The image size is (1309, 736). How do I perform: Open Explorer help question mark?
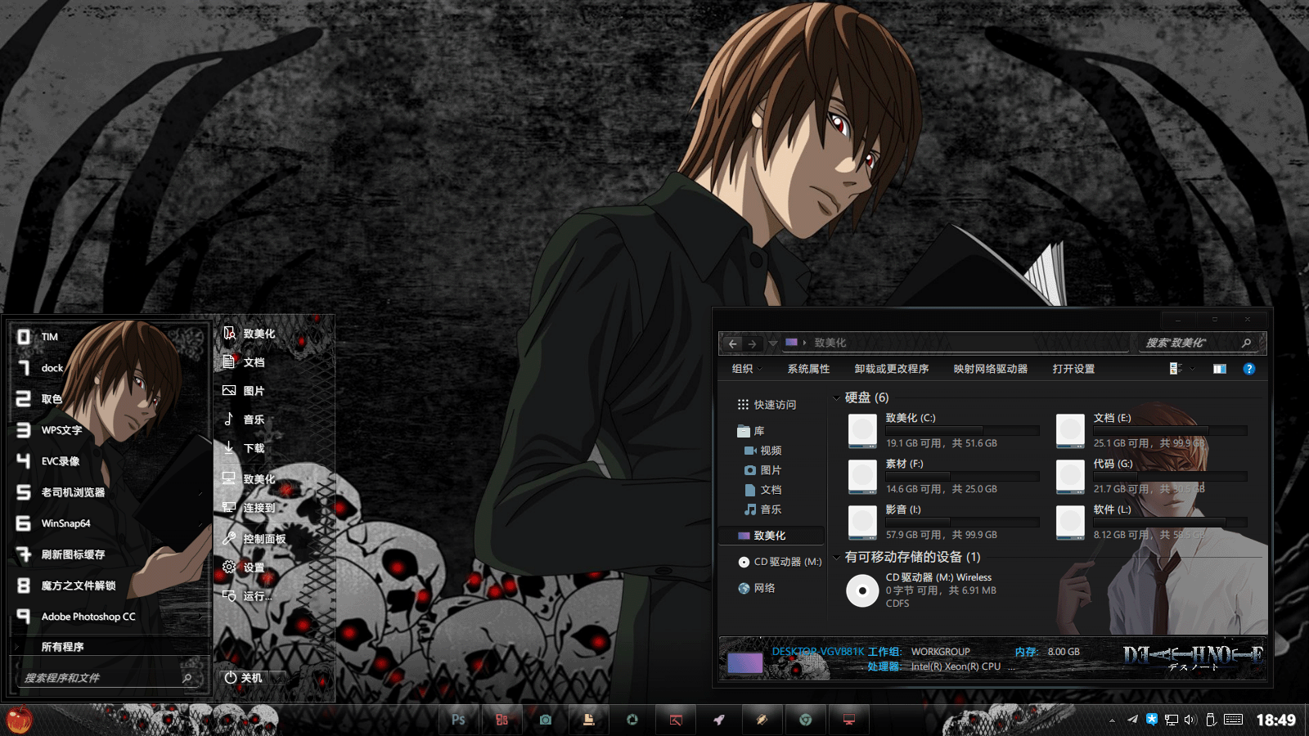click(x=1249, y=369)
